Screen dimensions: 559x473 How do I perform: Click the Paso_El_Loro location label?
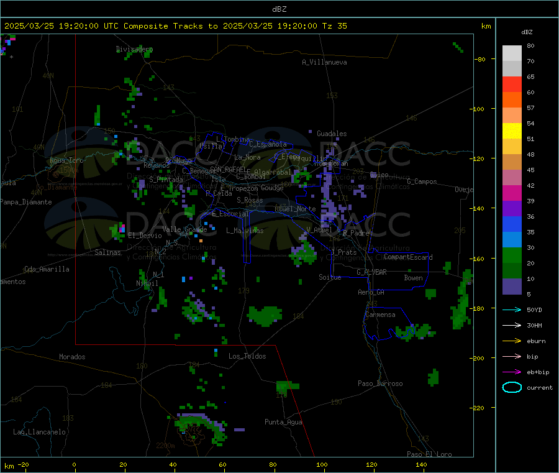[429, 454]
